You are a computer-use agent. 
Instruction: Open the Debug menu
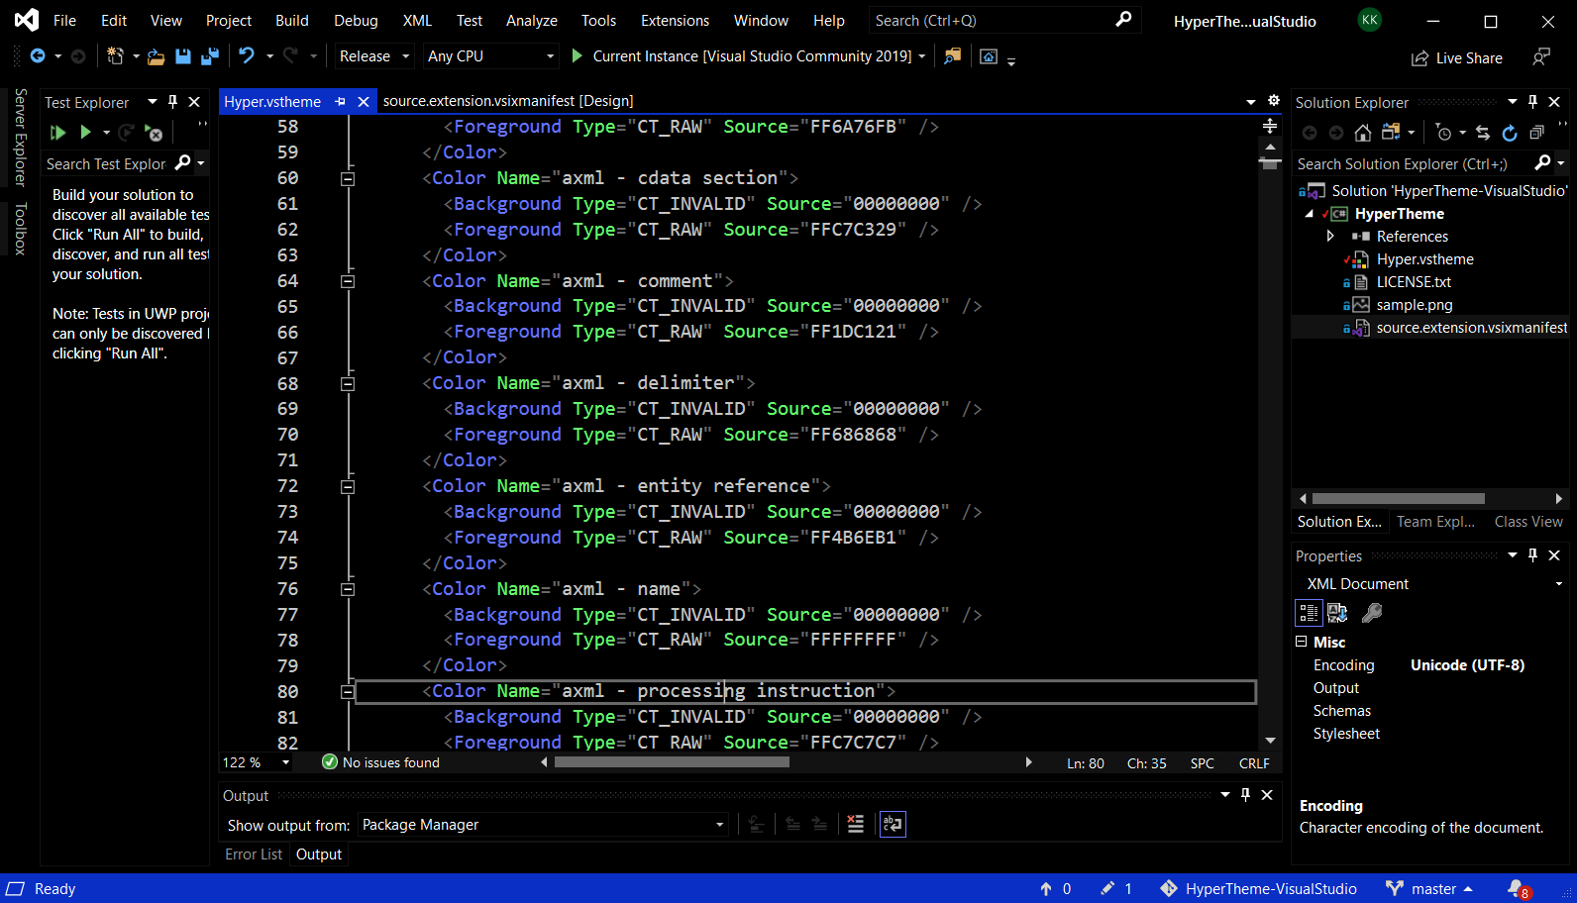point(356,20)
